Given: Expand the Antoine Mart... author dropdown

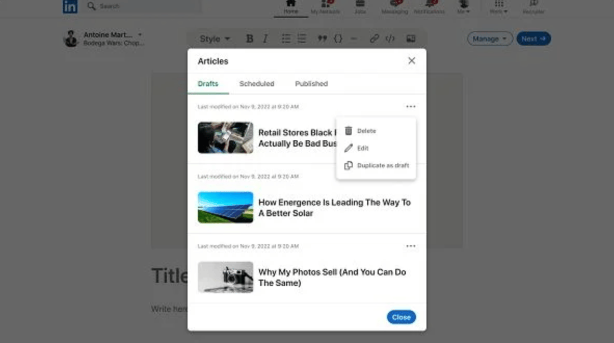Looking at the screenshot, I should pos(140,34).
